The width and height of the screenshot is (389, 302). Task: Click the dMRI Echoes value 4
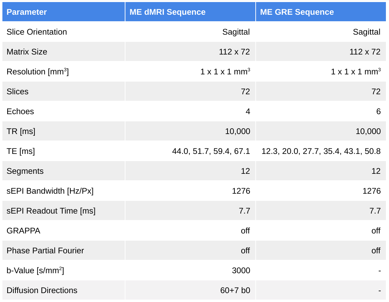(248, 111)
